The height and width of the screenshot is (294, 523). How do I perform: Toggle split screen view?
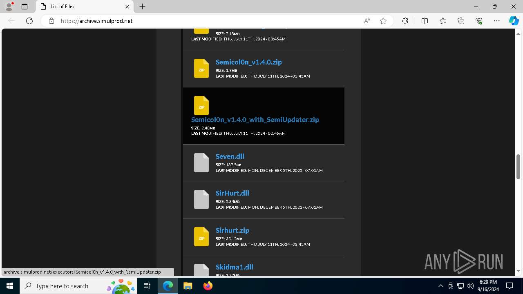pos(425,21)
